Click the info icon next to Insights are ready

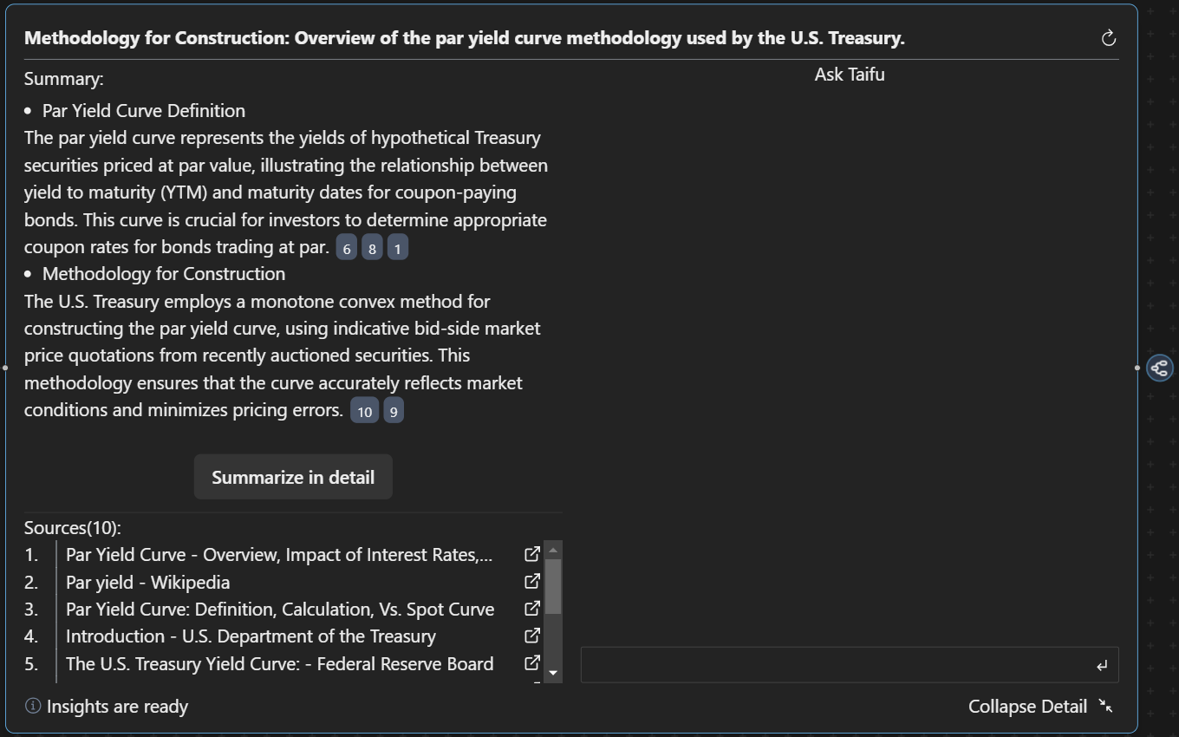[x=33, y=706]
